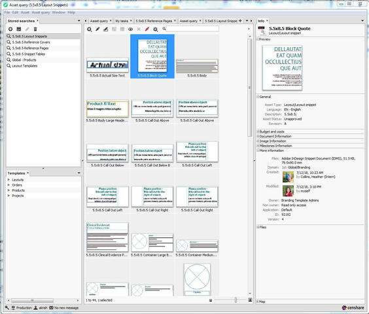
Task: Select 5.5x8.5 Call Out Below B thumbnail
Action: [x=152, y=153]
